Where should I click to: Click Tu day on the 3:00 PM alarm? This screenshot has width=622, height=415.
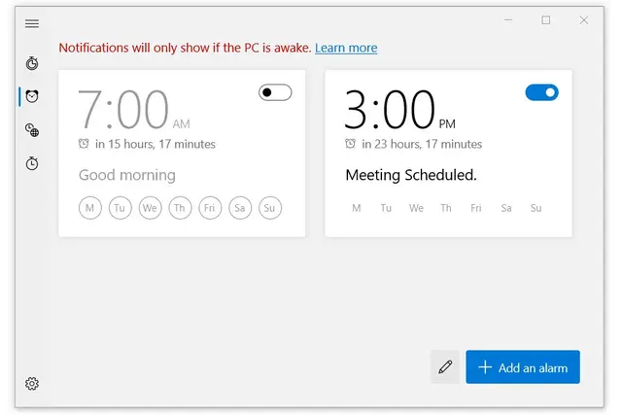386,208
